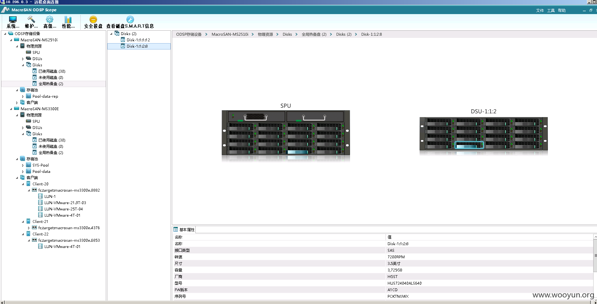
Task: Click the HGST vendor value
Action: point(392,276)
